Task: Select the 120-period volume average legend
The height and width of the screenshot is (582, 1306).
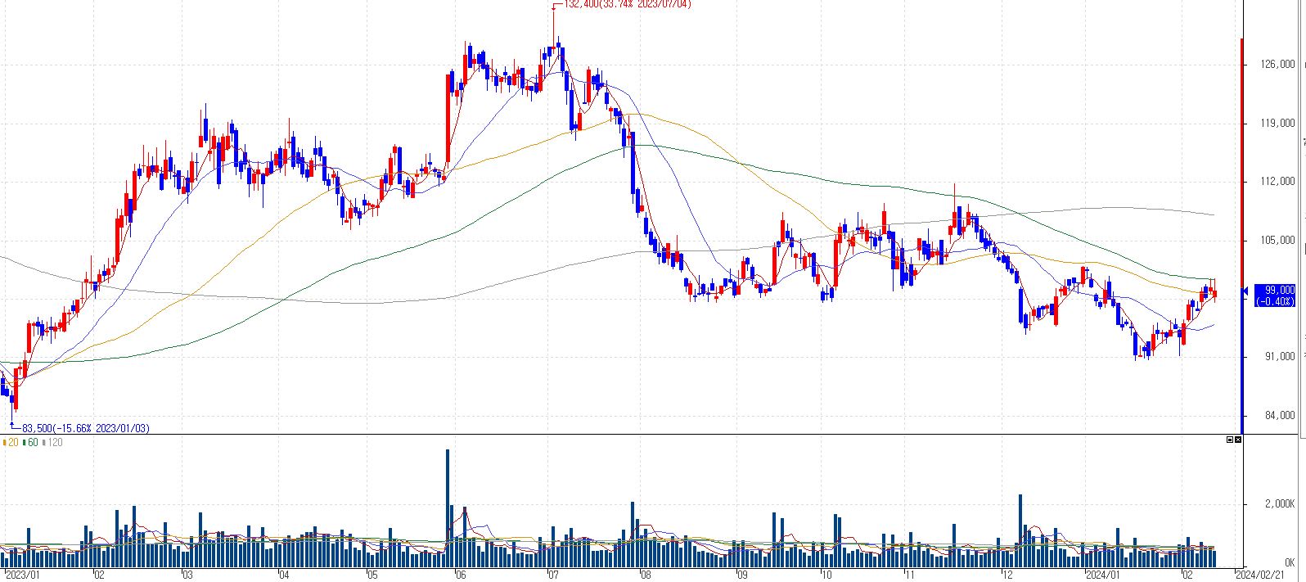Action: (x=52, y=442)
